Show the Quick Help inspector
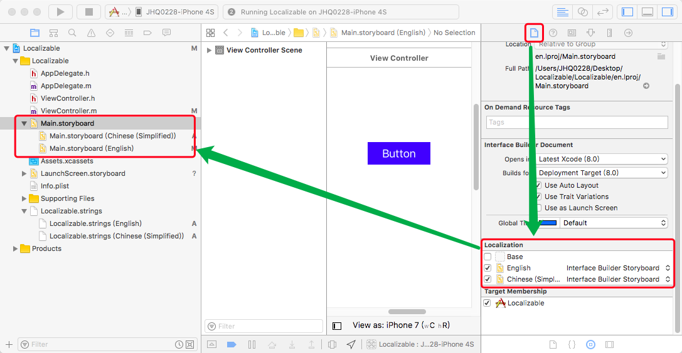This screenshot has width=682, height=353. pyautogui.click(x=553, y=33)
